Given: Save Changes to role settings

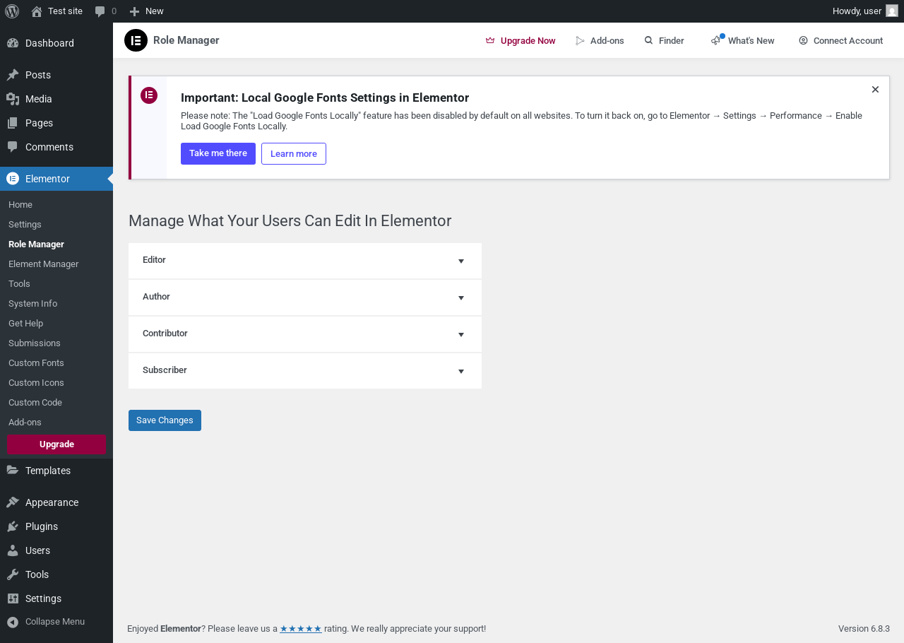Looking at the screenshot, I should tap(165, 420).
